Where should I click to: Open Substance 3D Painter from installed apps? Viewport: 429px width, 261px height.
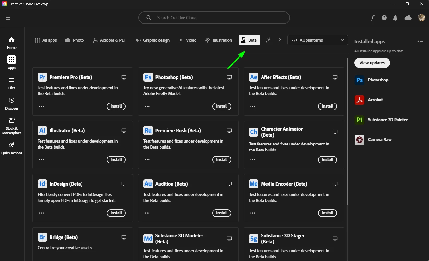tap(381, 120)
